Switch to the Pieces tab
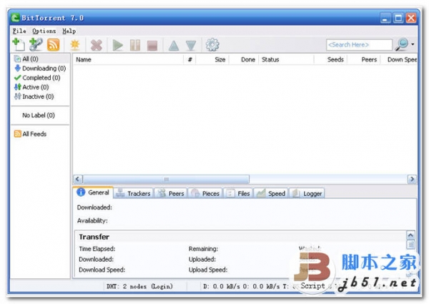429x304 pixels. [205, 193]
